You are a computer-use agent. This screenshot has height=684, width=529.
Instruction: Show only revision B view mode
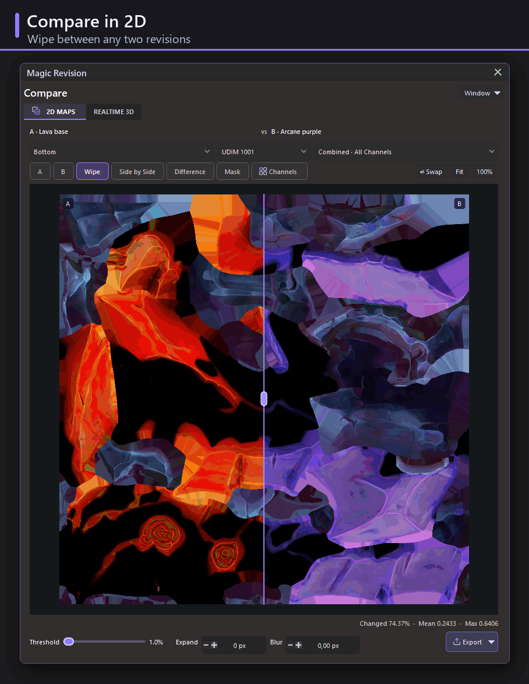pos(63,171)
